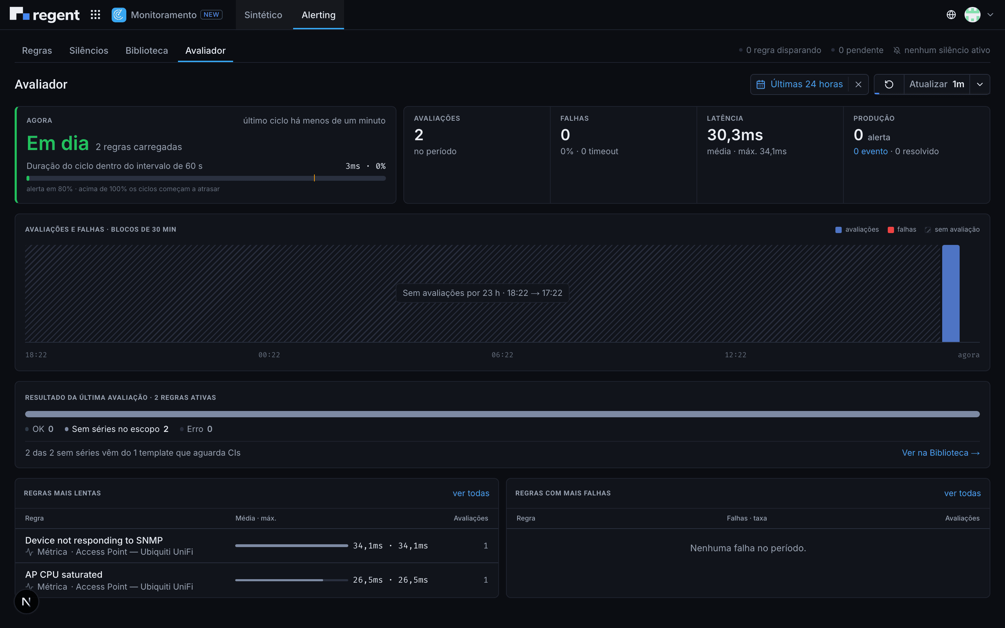Select the Alerting tab
The width and height of the screenshot is (1005, 628).
point(319,15)
